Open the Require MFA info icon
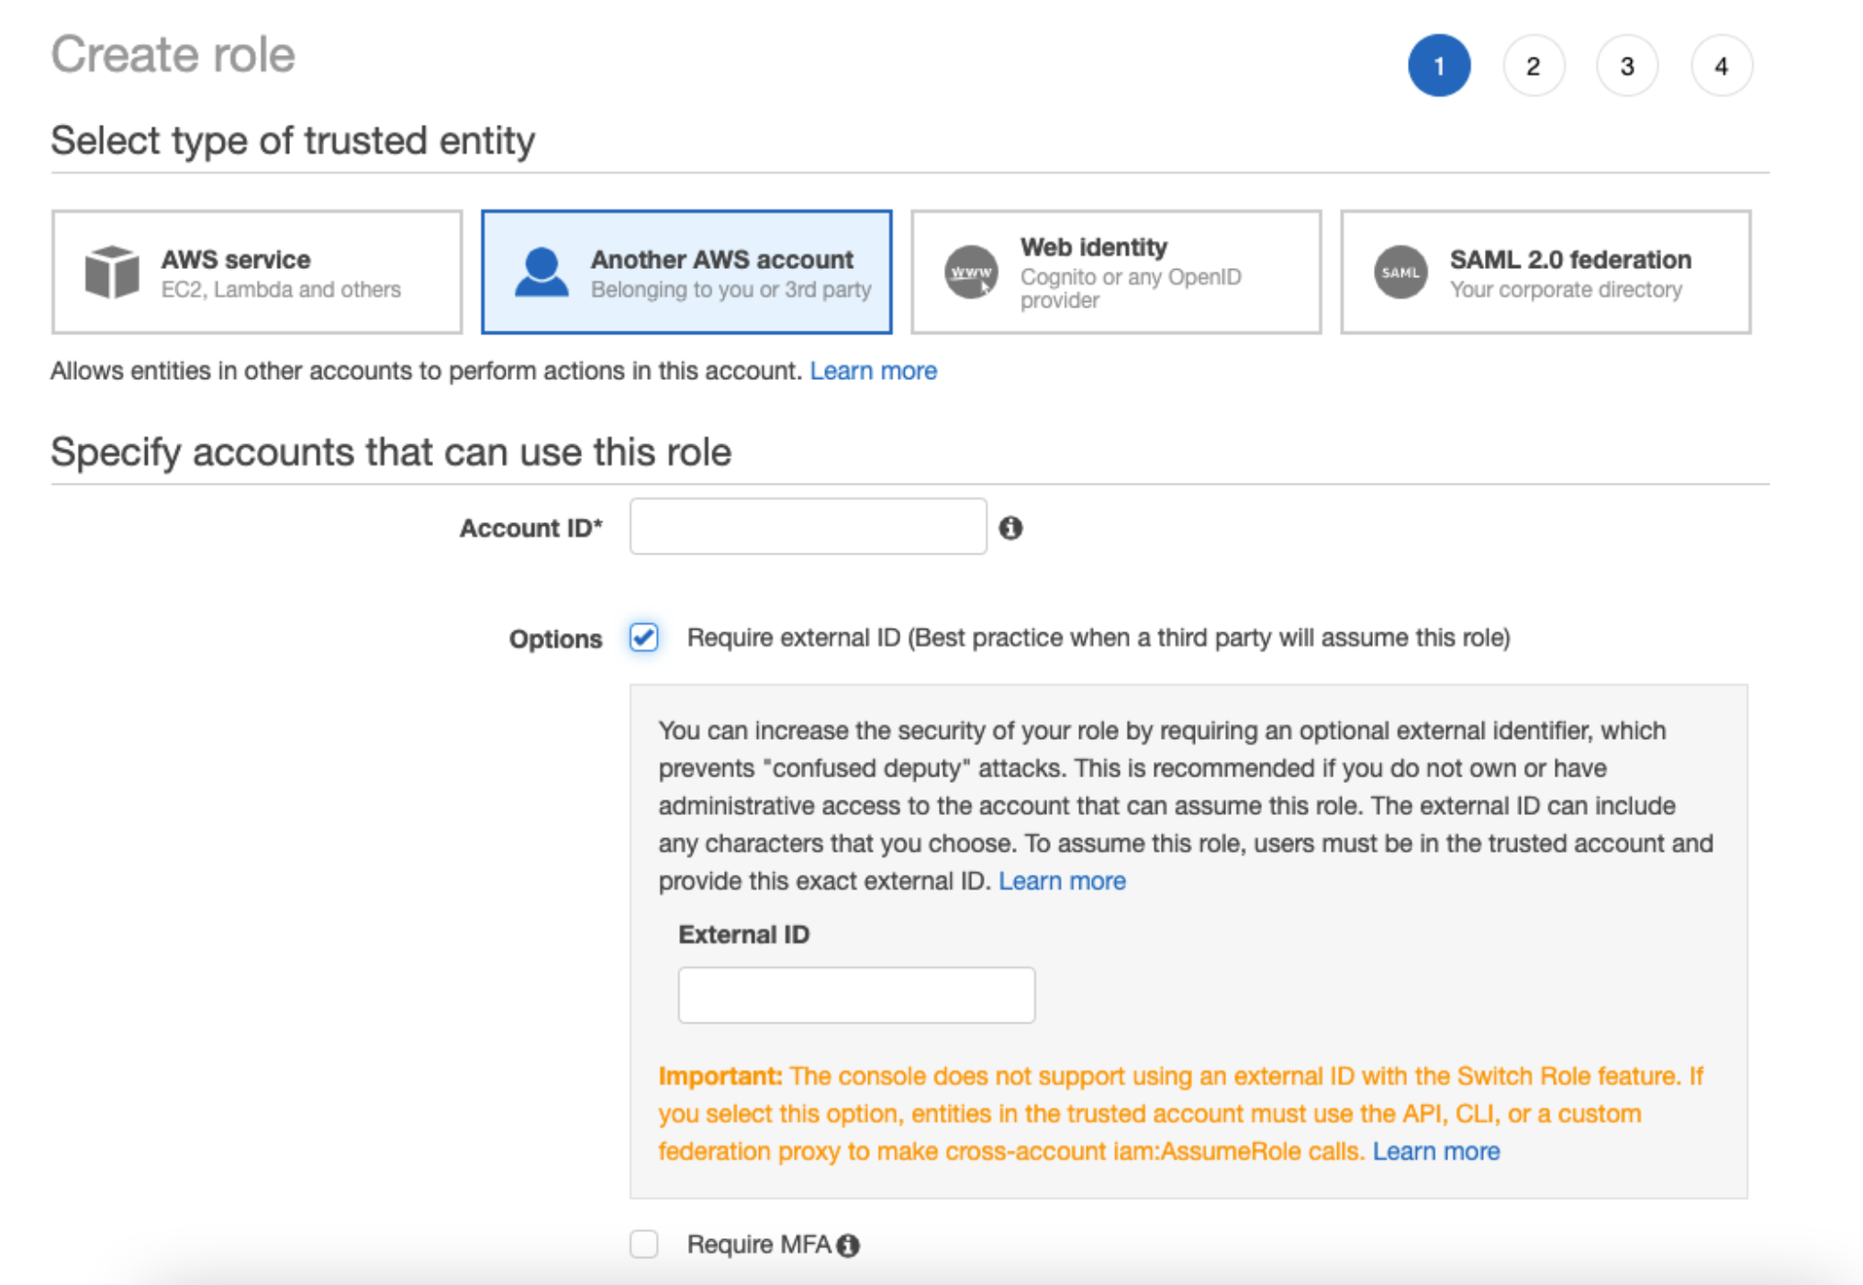Image resolution: width=1863 pixels, height=1285 pixels. (x=849, y=1246)
